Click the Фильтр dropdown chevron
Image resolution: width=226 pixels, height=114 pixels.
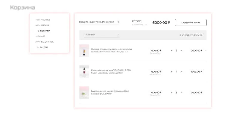[x=118, y=35]
